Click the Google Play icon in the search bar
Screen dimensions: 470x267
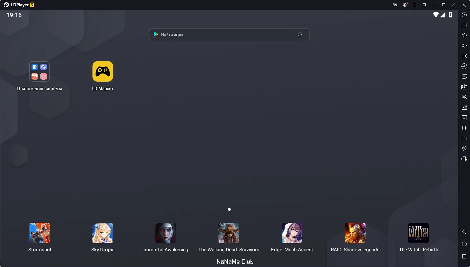[x=156, y=34]
